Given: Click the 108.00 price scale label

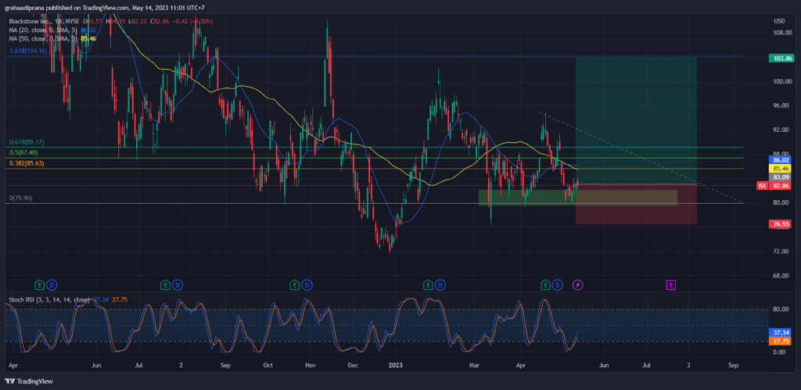Looking at the screenshot, I should pyautogui.click(x=782, y=33).
